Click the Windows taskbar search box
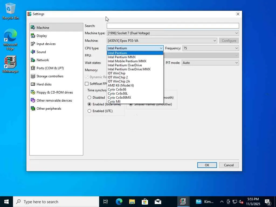Screen dimensions: 276x207 point(56,202)
